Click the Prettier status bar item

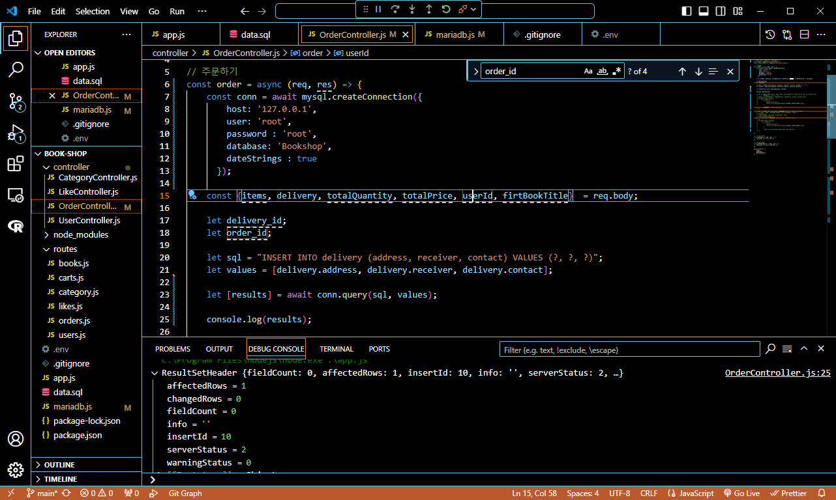tap(789, 493)
